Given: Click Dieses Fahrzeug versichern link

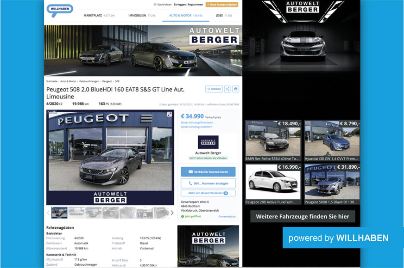Looking at the screenshot, I should tap(196, 127).
